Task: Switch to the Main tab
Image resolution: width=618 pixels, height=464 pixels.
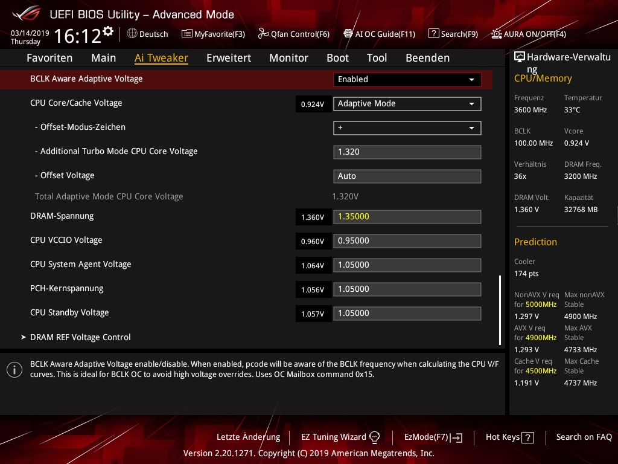Action: (x=104, y=58)
